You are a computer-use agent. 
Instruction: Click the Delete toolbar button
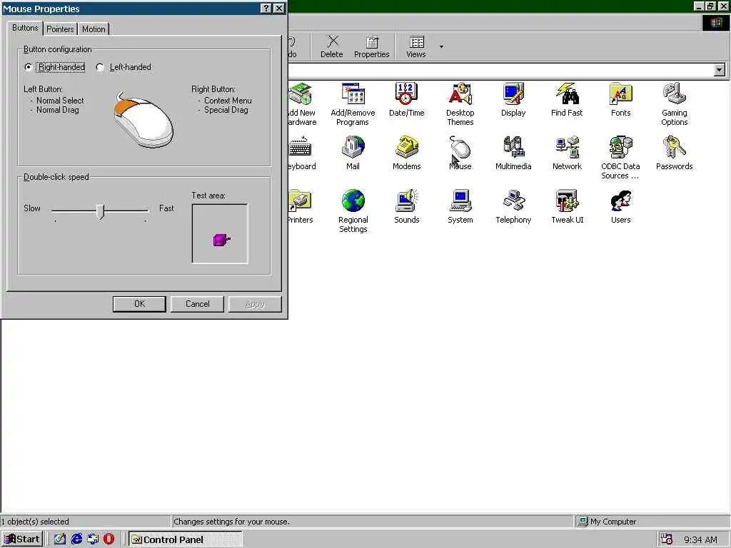(331, 46)
